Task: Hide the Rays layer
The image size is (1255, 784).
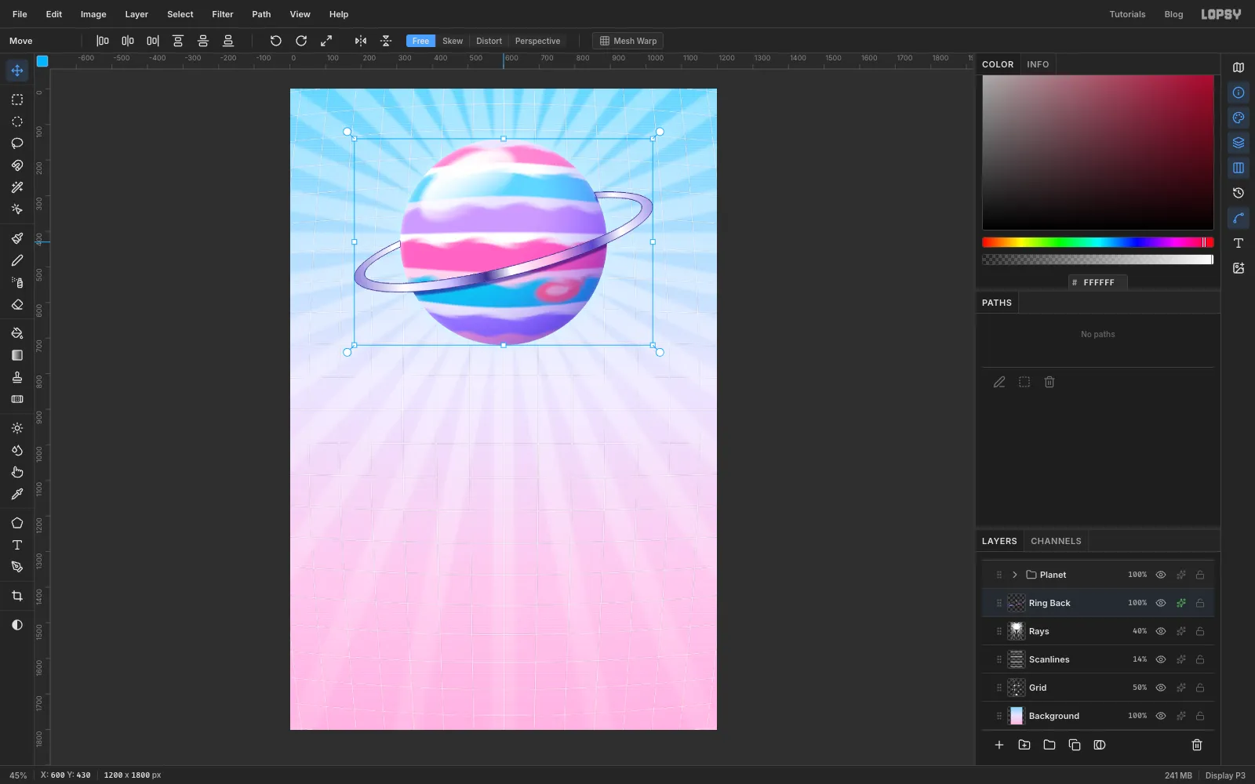Action: point(1161,631)
